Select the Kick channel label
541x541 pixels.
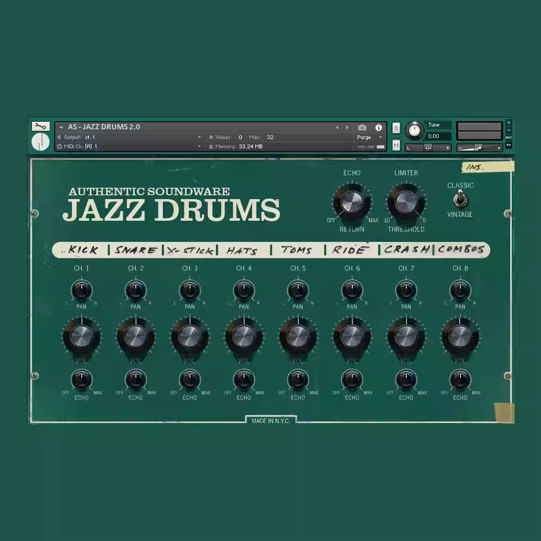[x=82, y=250]
